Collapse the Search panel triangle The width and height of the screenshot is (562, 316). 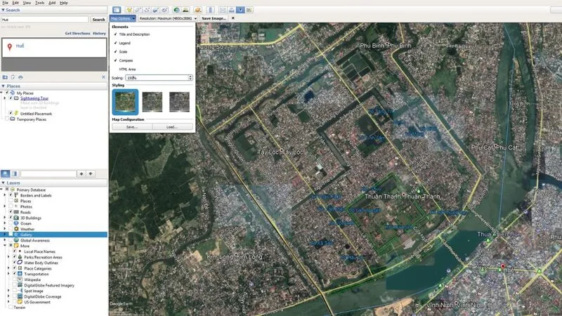[3, 10]
